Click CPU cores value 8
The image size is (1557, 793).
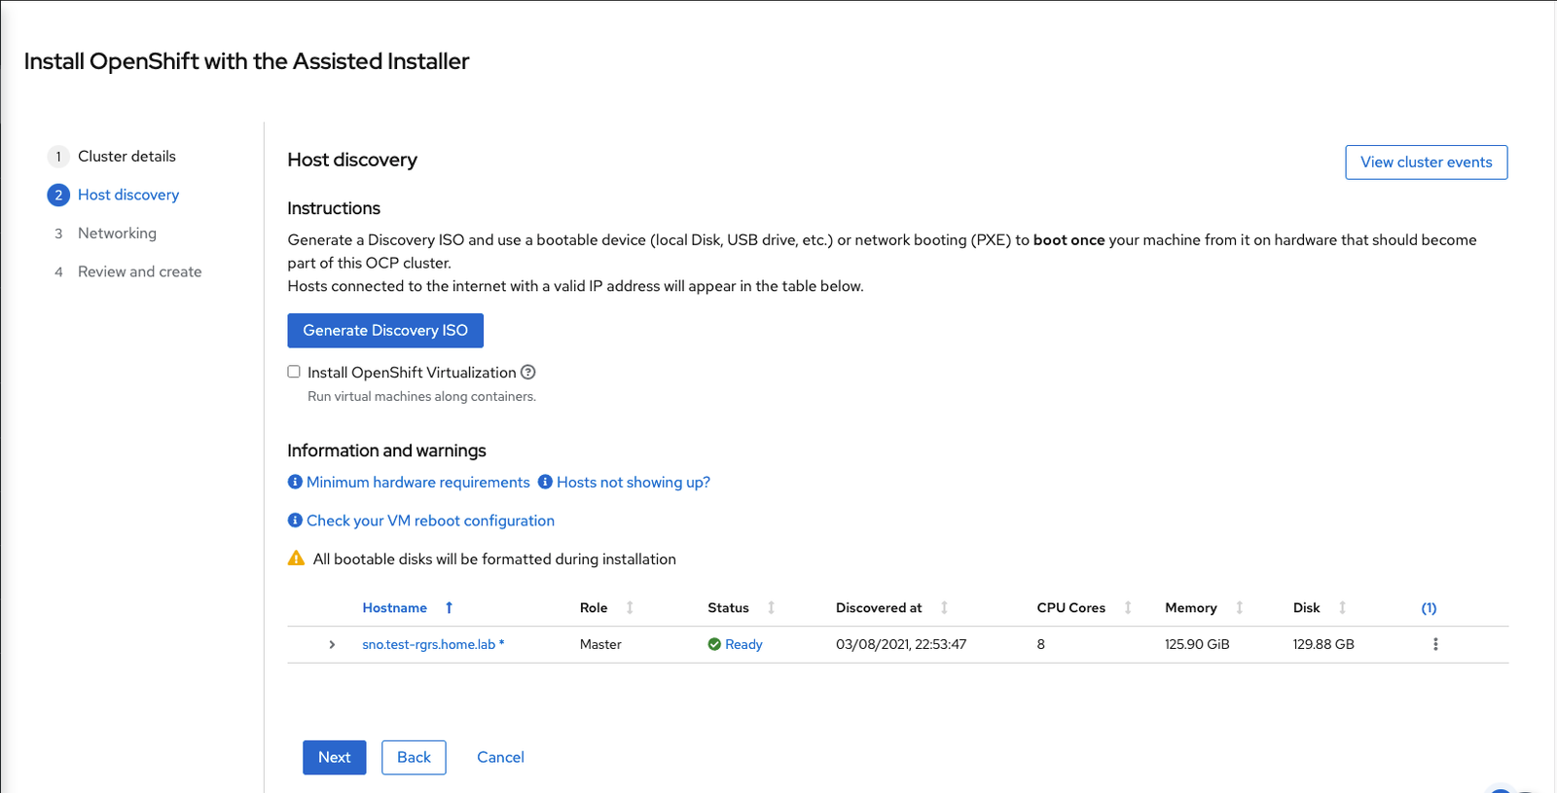(1041, 644)
